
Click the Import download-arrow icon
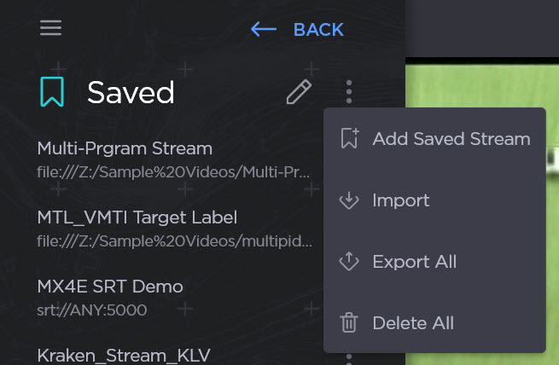(349, 200)
